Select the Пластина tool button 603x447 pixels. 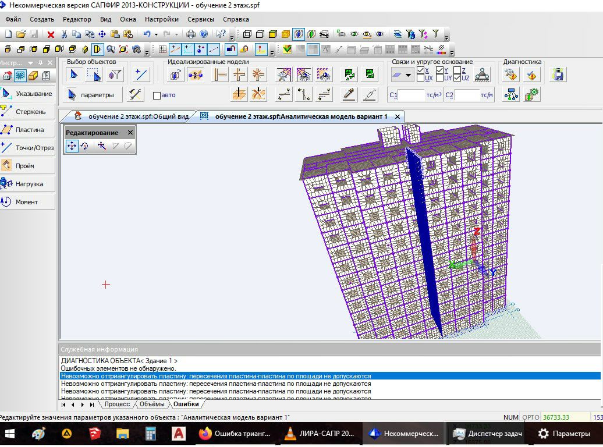tap(28, 130)
